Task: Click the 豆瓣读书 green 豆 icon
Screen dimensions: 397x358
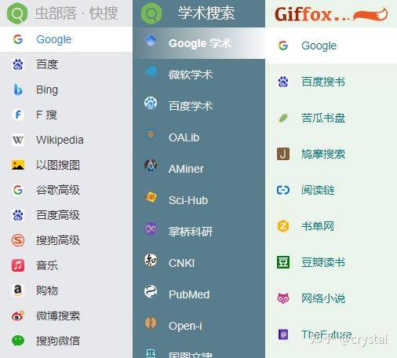Action: coord(283,262)
